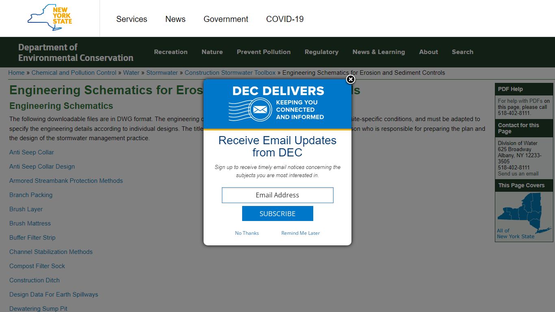555x312 pixels.
Task: Click the New York State coverage map
Action: tap(525, 213)
